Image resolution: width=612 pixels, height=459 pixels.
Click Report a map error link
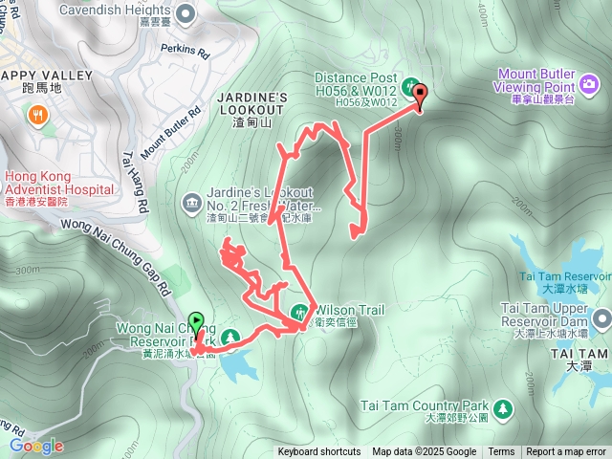click(566, 452)
